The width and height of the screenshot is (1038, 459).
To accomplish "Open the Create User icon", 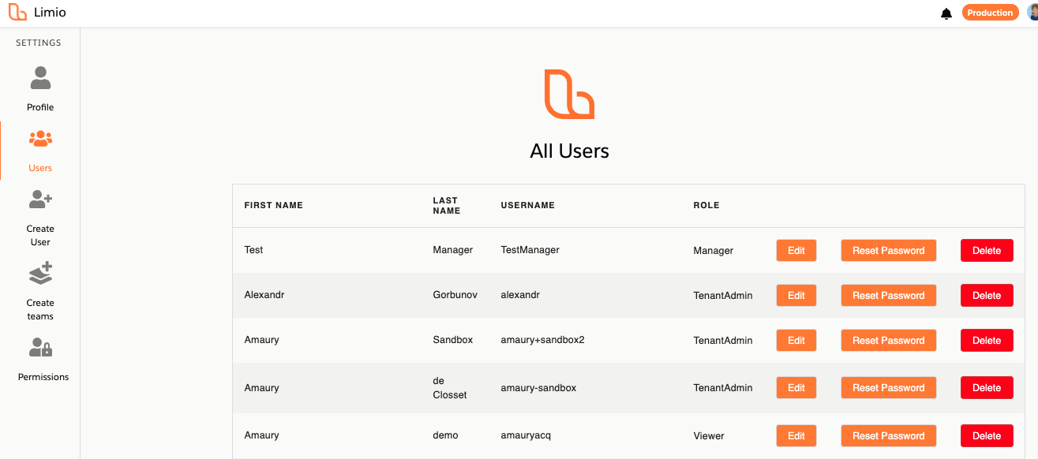I will (x=40, y=200).
